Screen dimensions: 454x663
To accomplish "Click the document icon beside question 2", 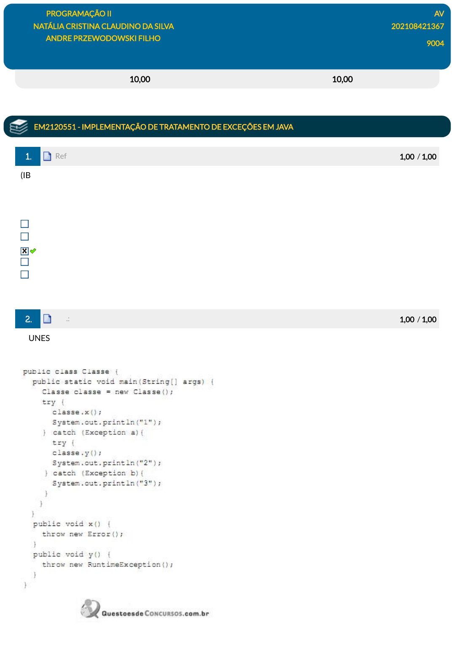I will 47,319.
